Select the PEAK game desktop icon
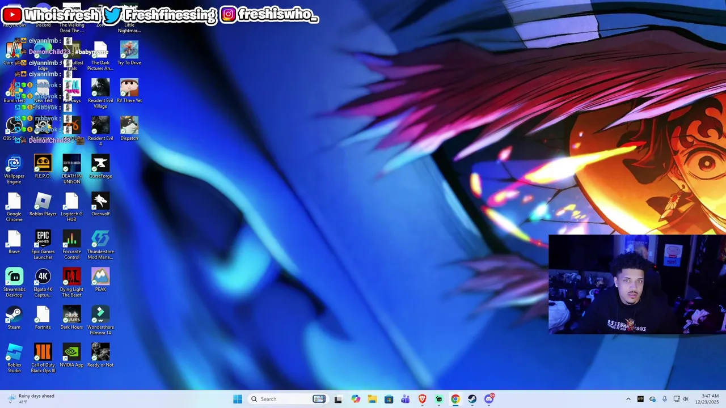The width and height of the screenshot is (726, 408). point(100,280)
